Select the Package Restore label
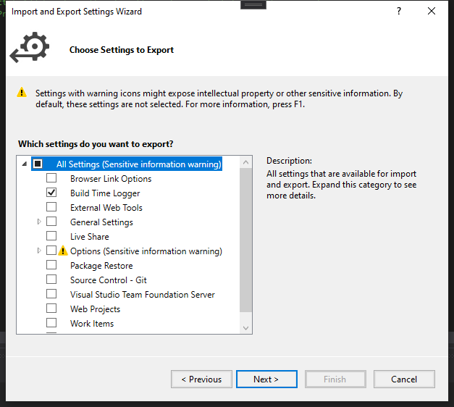Image resolution: width=454 pixels, height=407 pixels. tap(101, 266)
